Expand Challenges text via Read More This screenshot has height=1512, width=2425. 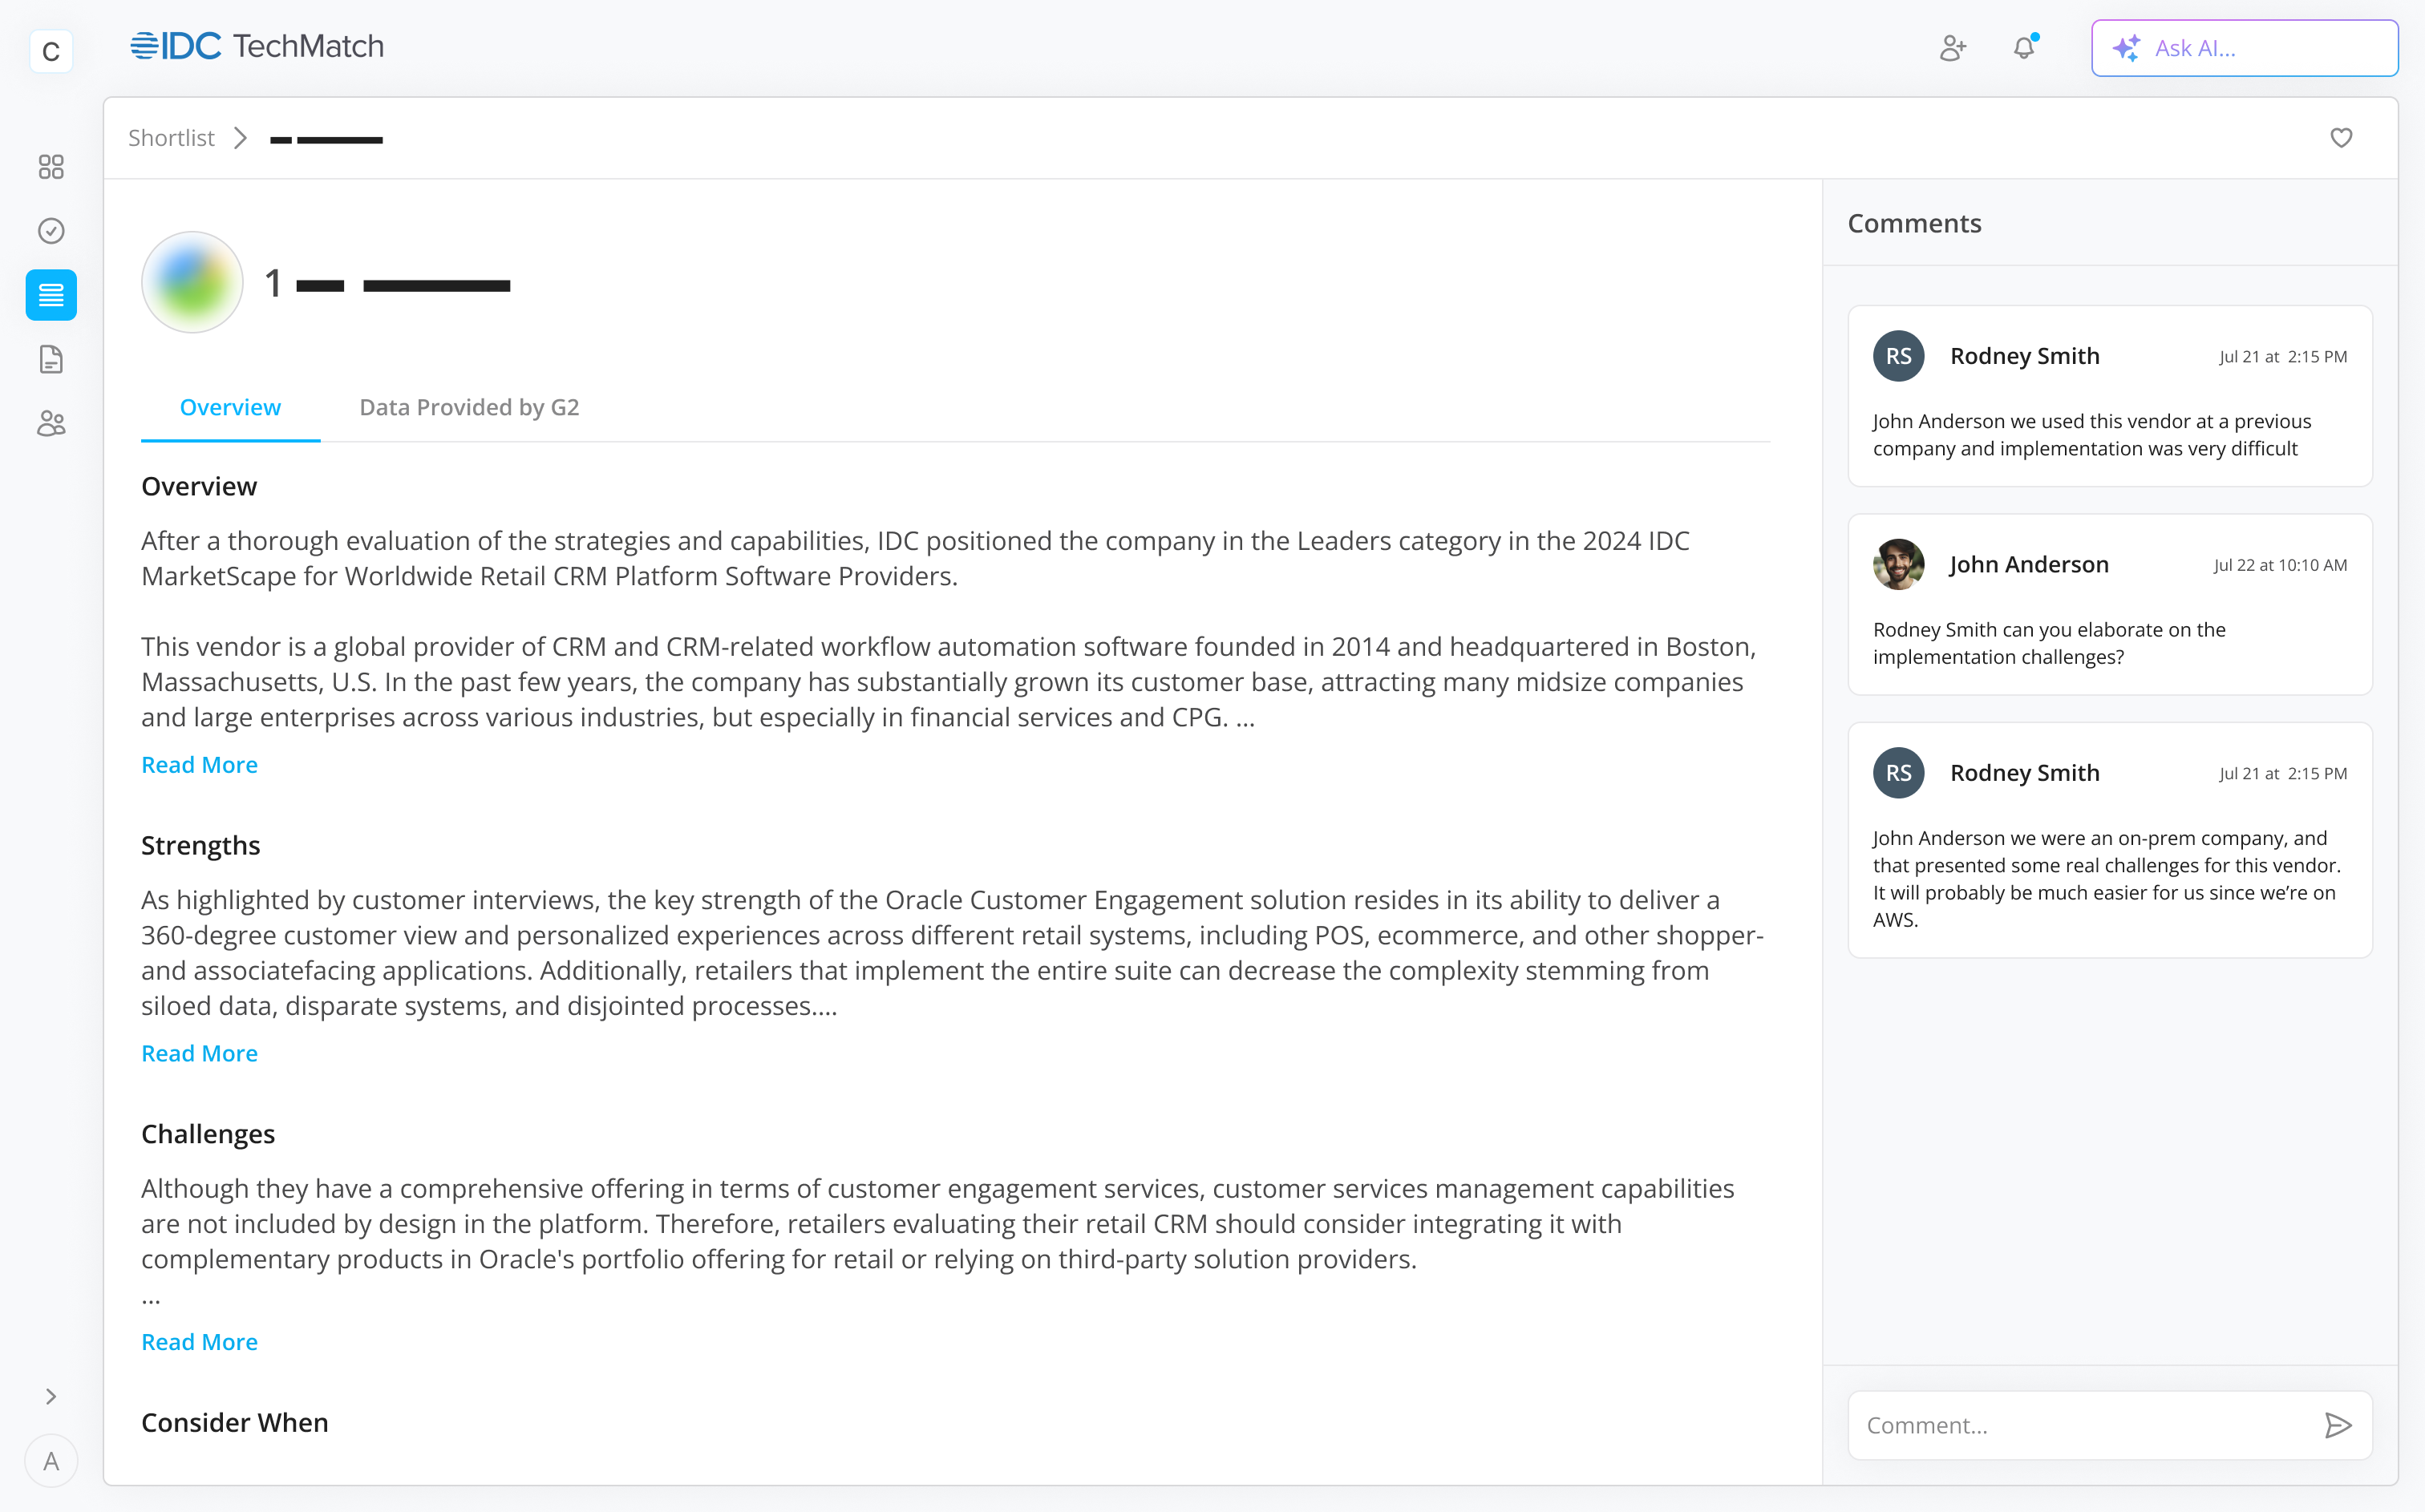(x=199, y=1342)
